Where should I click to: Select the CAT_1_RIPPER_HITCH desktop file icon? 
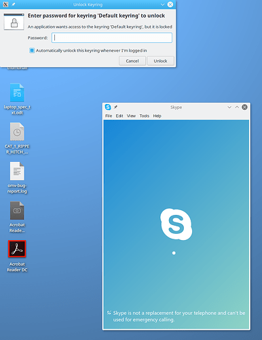tap(17, 132)
